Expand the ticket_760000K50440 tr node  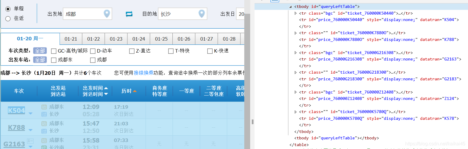(x=296, y=13)
